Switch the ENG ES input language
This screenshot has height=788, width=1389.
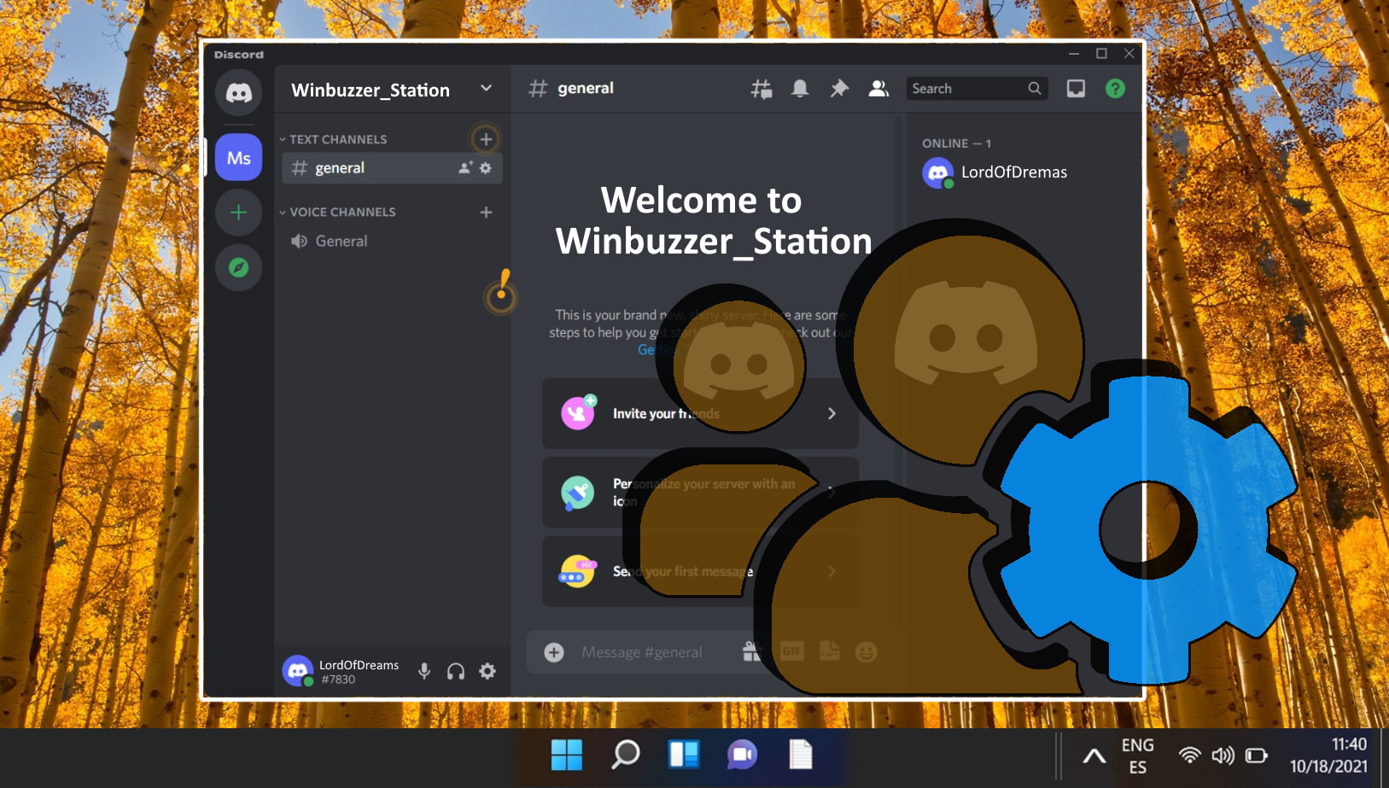pyautogui.click(x=1138, y=756)
